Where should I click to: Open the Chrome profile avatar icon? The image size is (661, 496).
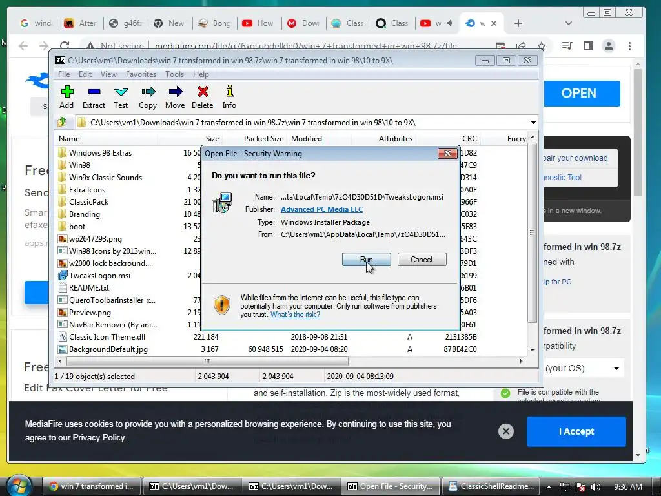609,46
